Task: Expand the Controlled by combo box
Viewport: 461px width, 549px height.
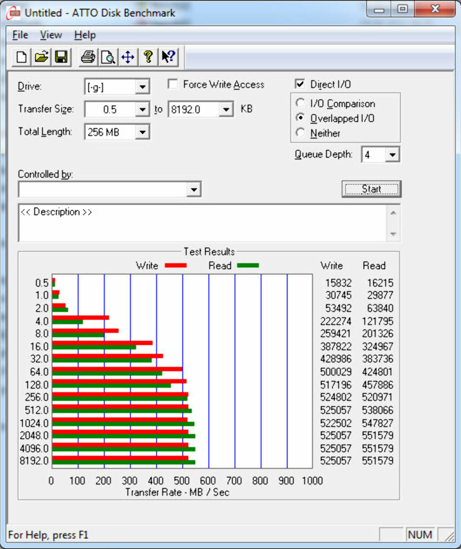Action: point(194,190)
